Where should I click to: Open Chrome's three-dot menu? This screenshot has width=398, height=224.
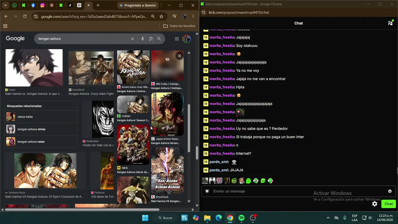pyautogui.click(x=193, y=16)
